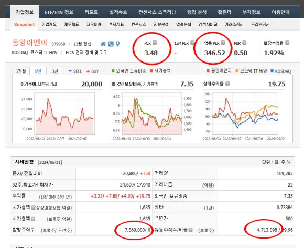
Task: Click the PBR value 0.50
Action: point(241,53)
